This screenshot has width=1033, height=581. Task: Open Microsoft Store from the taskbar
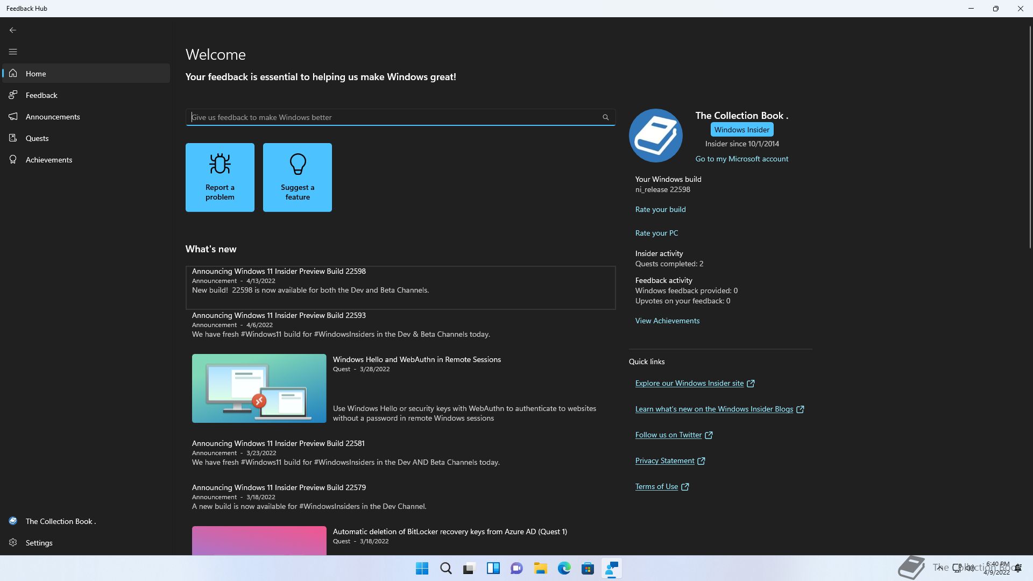coord(588,568)
